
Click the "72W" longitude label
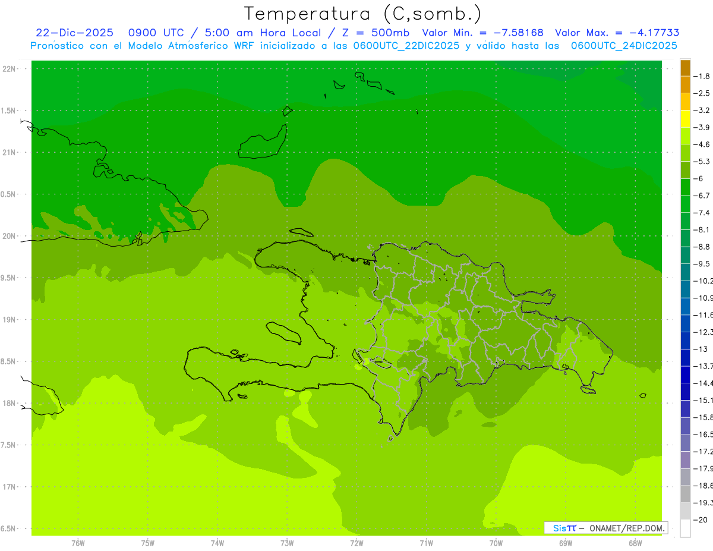(x=356, y=543)
